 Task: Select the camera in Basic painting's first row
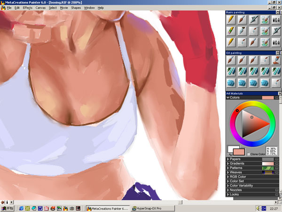(276, 20)
